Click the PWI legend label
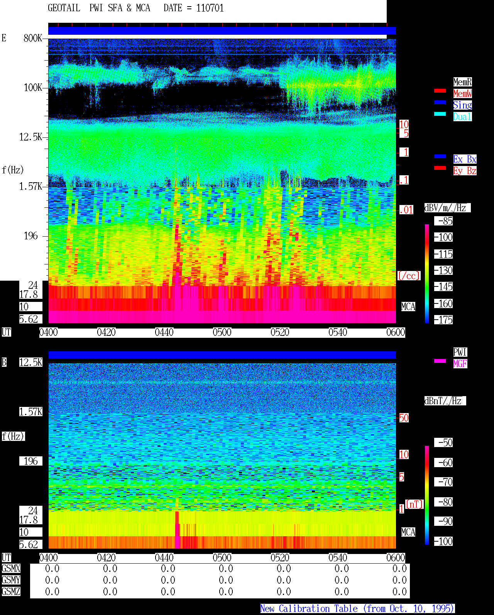 click(x=460, y=352)
